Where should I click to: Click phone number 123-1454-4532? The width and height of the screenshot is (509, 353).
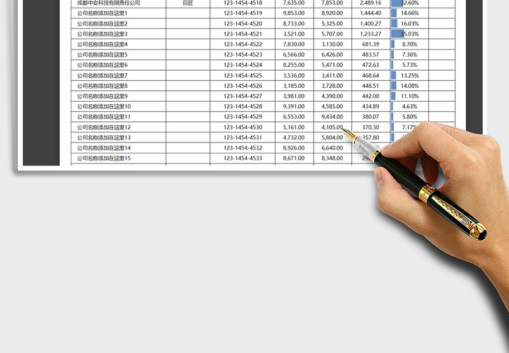(x=243, y=148)
